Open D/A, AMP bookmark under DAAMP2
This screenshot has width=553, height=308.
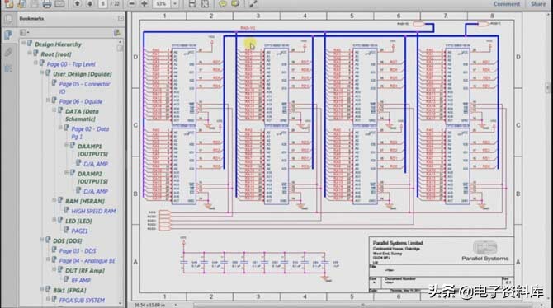click(96, 191)
